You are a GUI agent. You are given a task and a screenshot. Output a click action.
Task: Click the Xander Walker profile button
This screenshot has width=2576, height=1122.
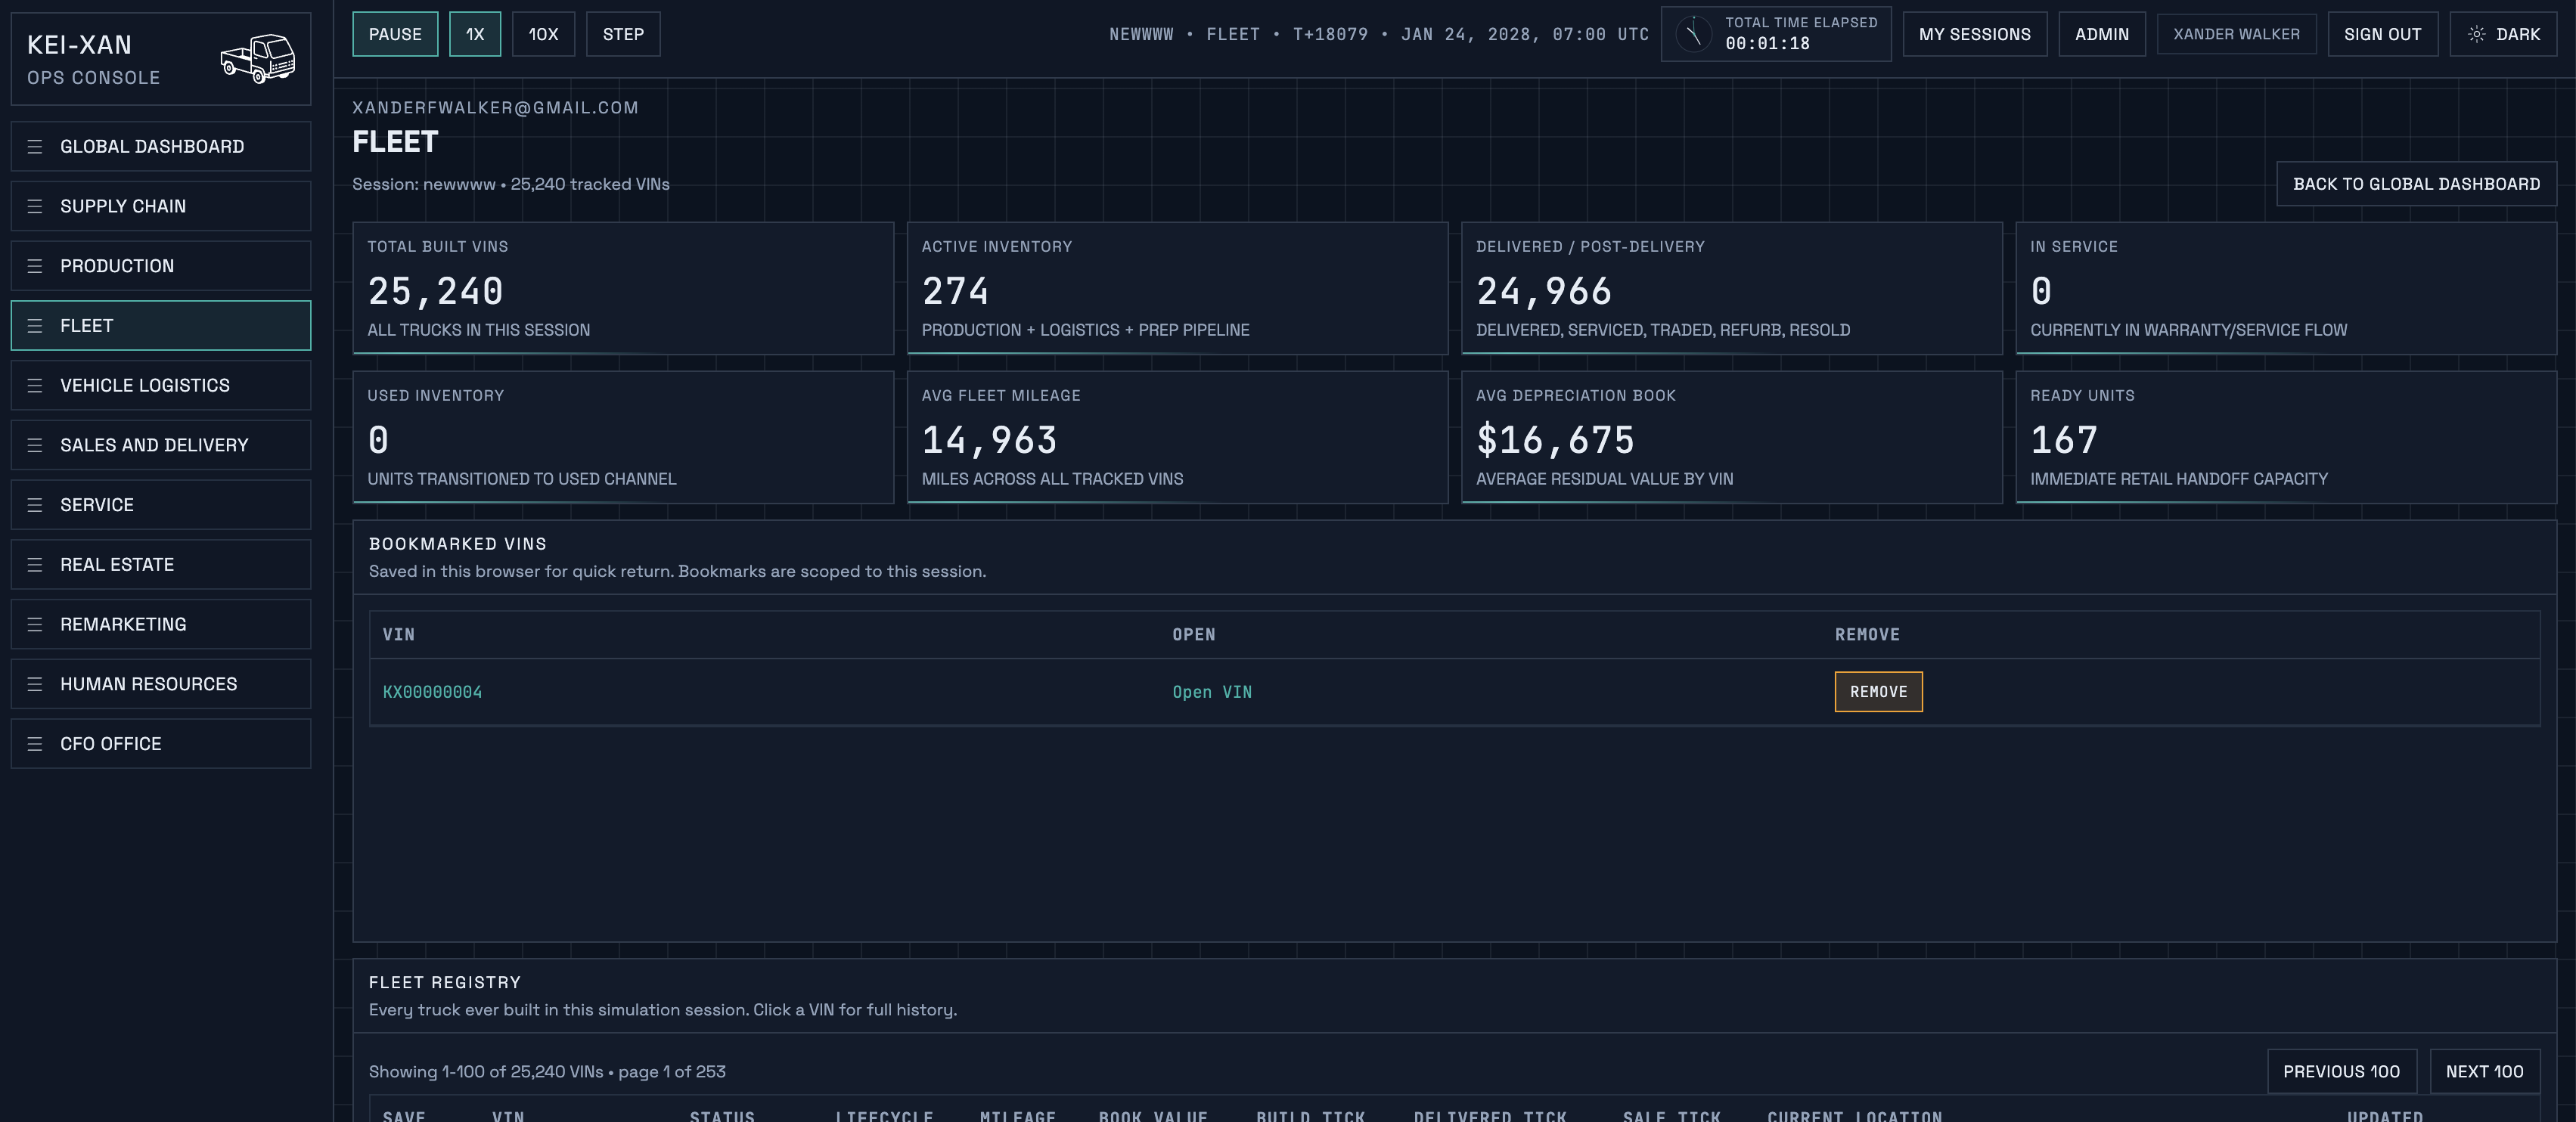2236,34
